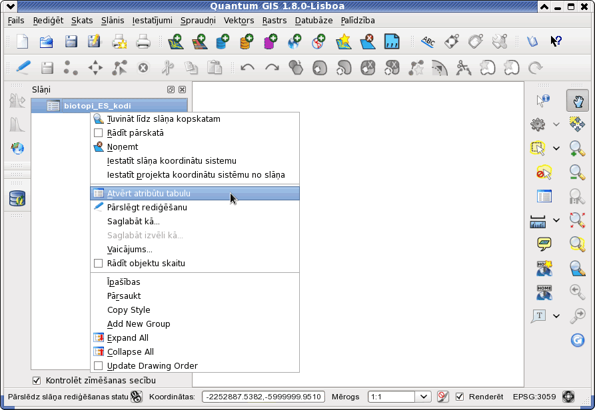Open Īpašības from context menu
Image resolution: width=595 pixels, height=410 pixels.
pos(195,282)
